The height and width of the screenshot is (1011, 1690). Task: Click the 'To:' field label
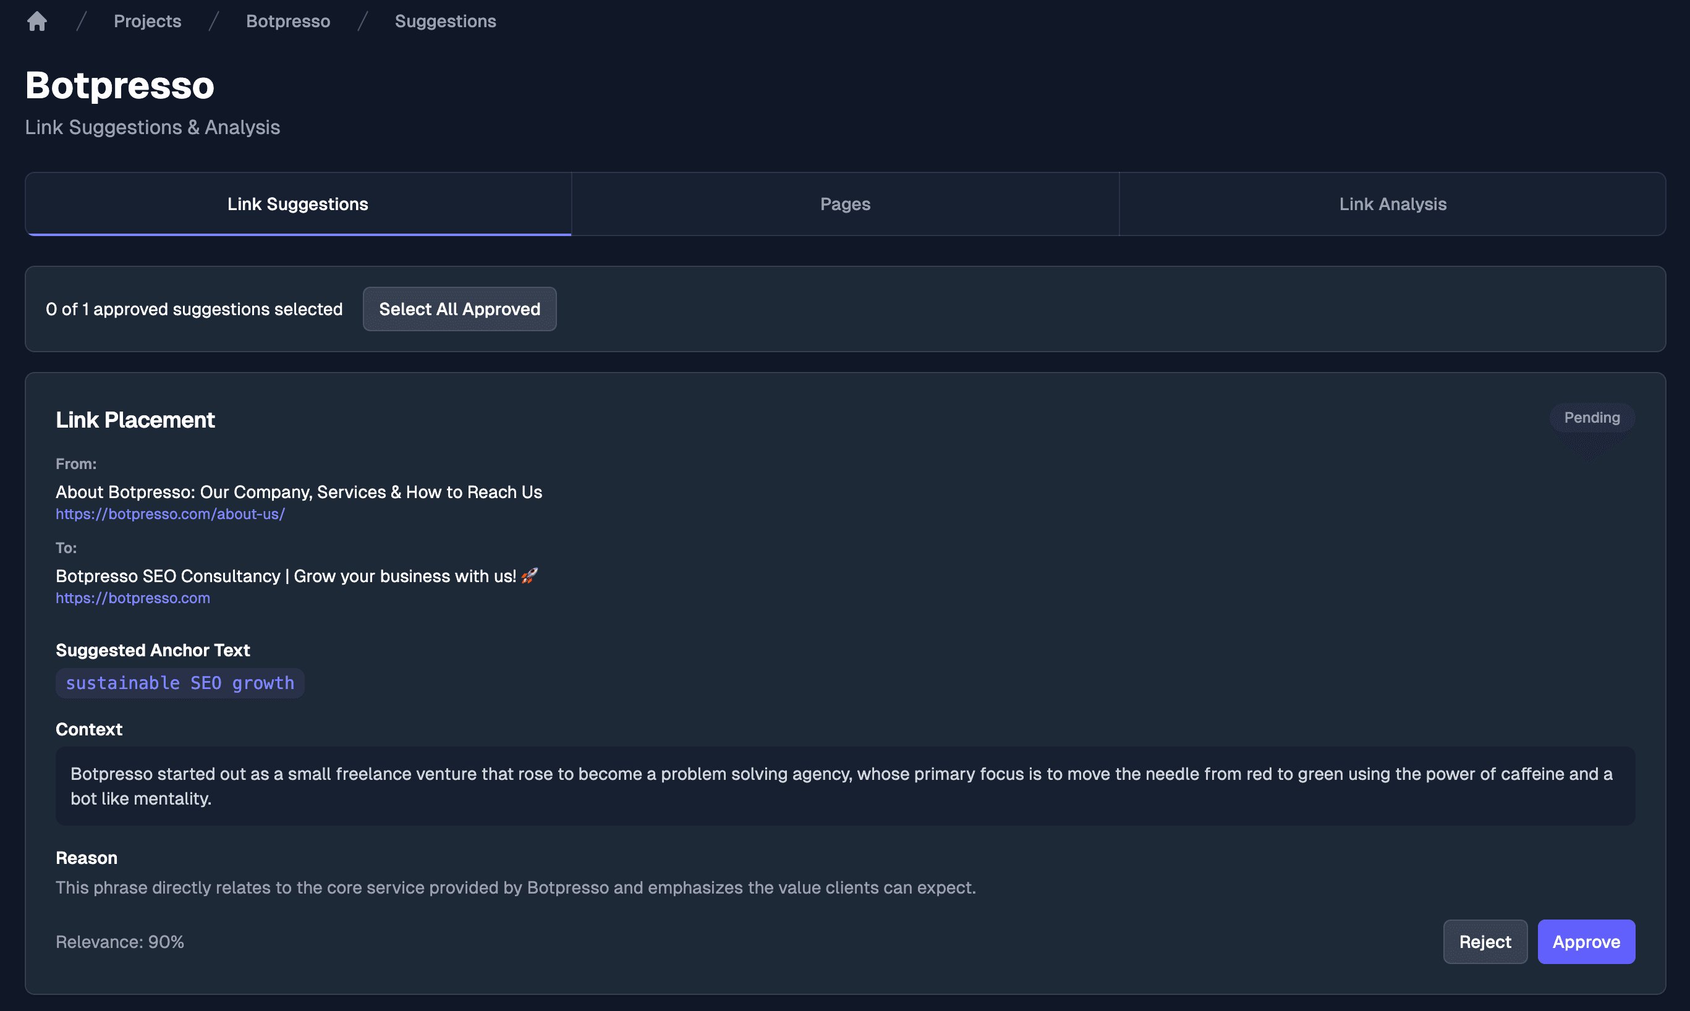pos(66,547)
